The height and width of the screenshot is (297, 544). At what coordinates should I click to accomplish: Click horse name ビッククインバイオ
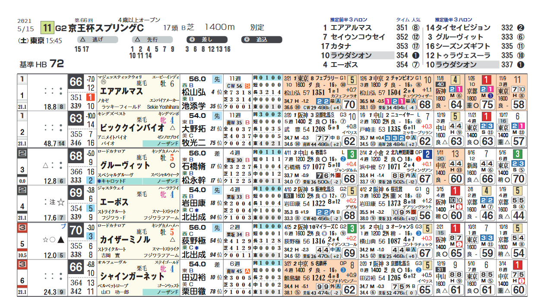[x=132, y=128]
